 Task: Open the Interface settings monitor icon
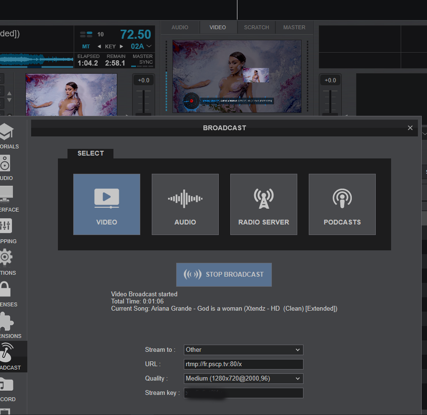point(6,194)
